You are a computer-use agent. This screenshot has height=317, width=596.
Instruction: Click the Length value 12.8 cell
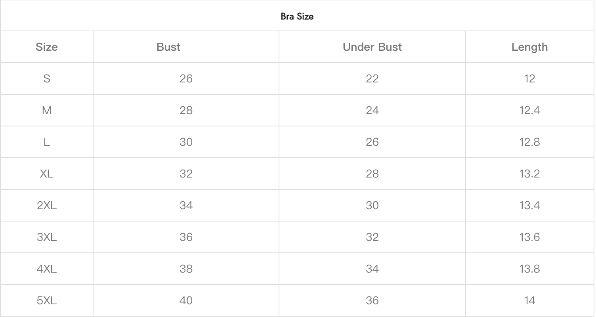pos(529,142)
